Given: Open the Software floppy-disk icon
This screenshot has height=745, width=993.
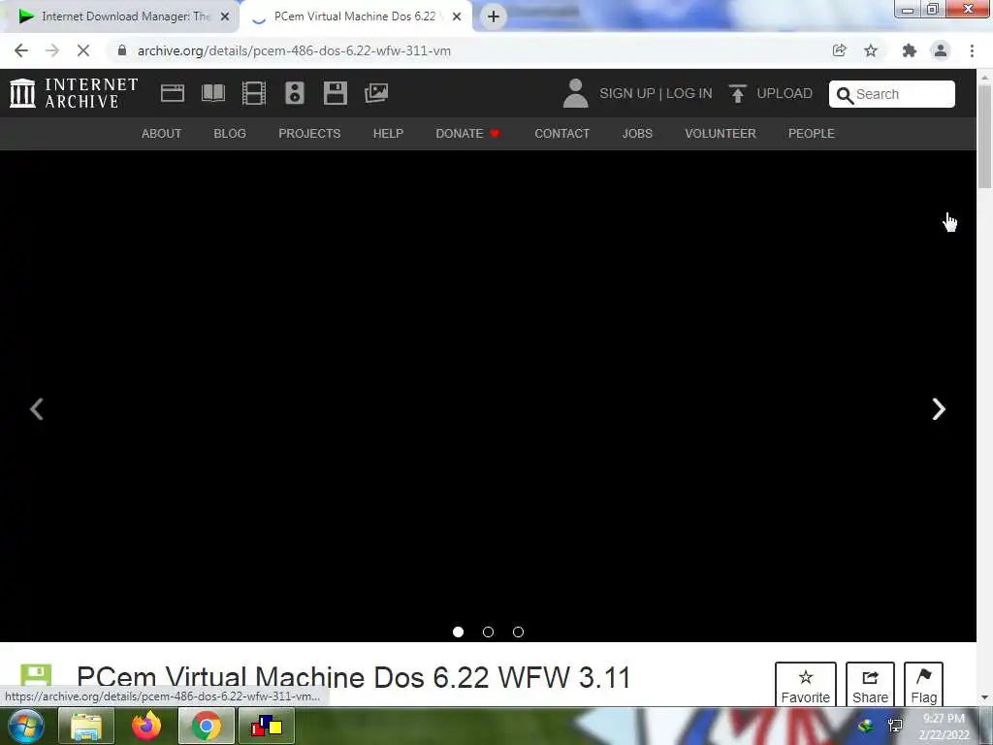Looking at the screenshot, I should pos(335,93).
